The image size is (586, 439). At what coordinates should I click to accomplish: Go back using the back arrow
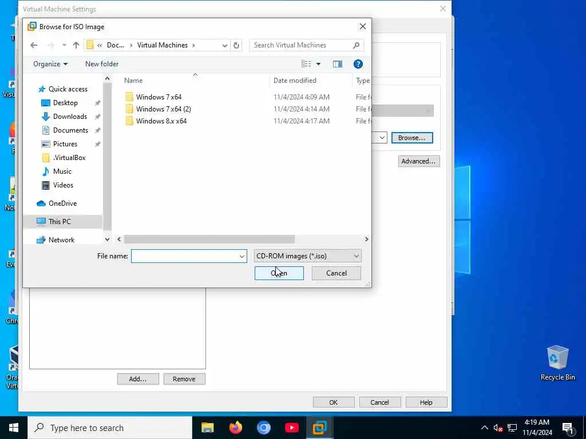[x=34, y=45]
